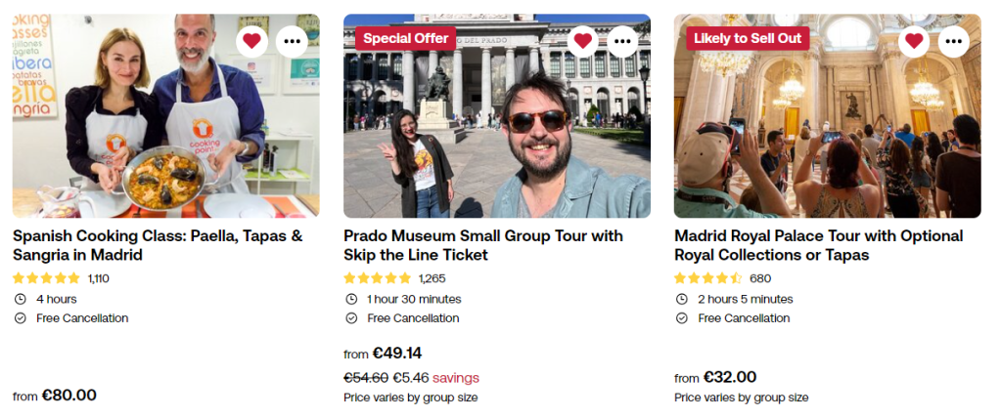Toggle wishlist heart on Prado Museum tour
Image resolution: width=1001 pixels, height=418 pixels.
pyautogui.click(x=583, y=41)
